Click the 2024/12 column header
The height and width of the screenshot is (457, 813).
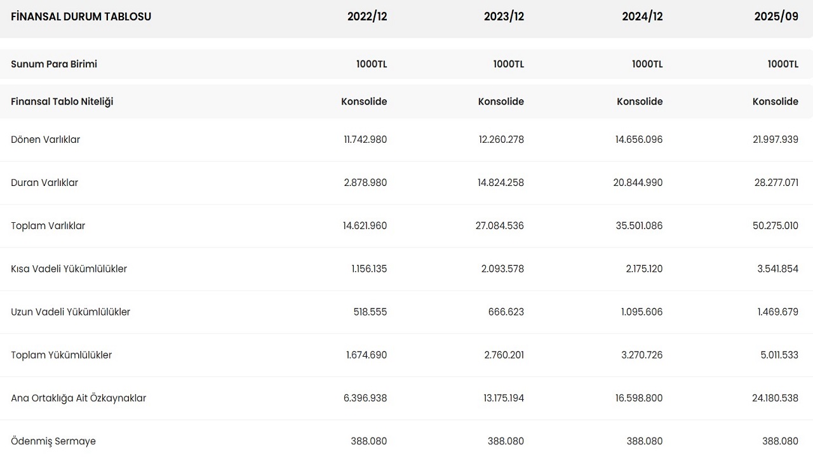click(x=642, y=17)
